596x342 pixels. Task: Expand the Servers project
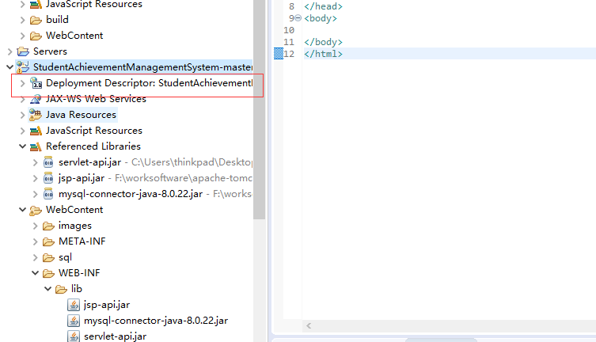click(9, 51)
